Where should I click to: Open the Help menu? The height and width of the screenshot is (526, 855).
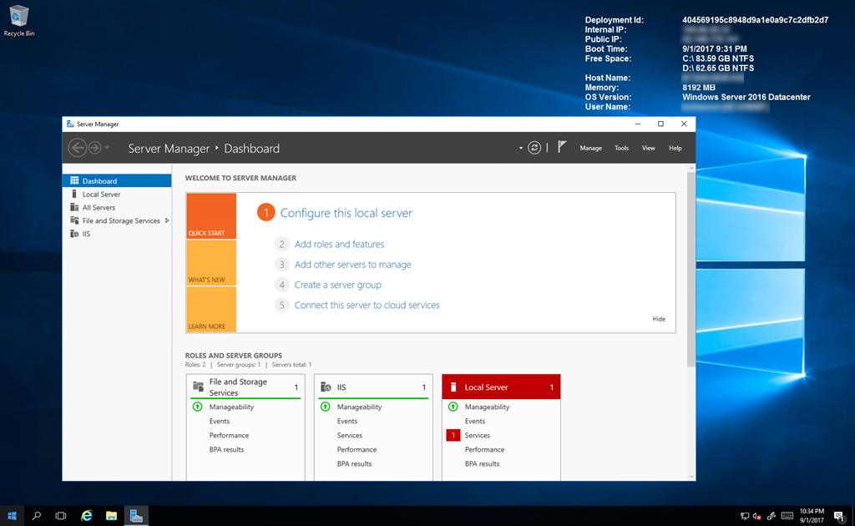[675, 149]
